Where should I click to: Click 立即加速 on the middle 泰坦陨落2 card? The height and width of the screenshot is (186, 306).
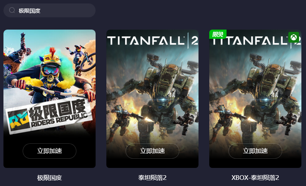coord(152,151)
